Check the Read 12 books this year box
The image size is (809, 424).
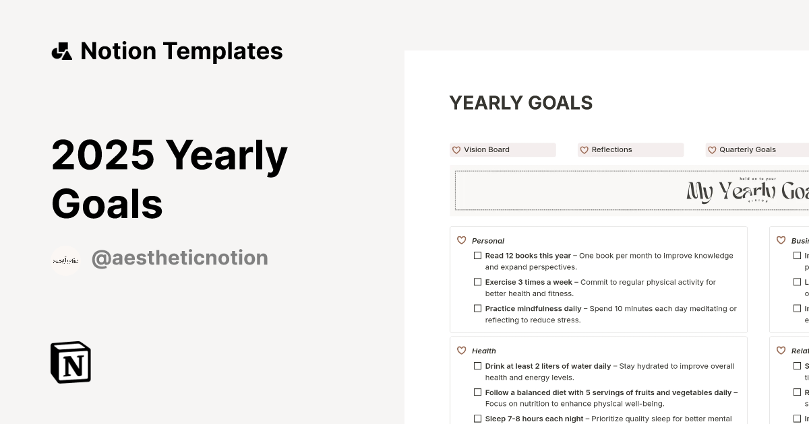(477, 256)
